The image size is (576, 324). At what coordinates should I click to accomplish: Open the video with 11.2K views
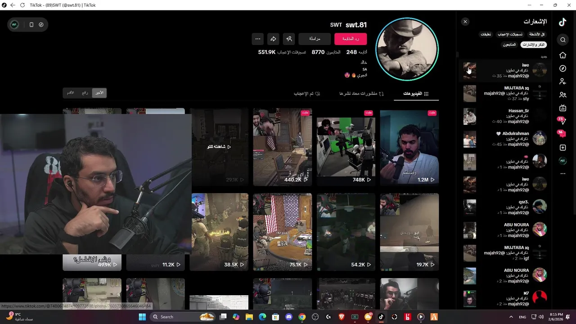(155, 262)
